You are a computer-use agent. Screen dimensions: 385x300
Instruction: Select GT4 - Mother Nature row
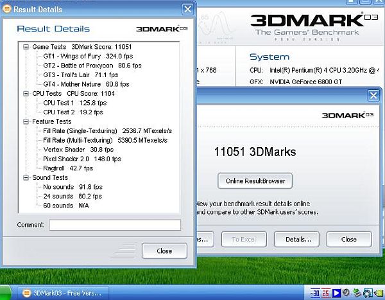(x=86, y=84)
